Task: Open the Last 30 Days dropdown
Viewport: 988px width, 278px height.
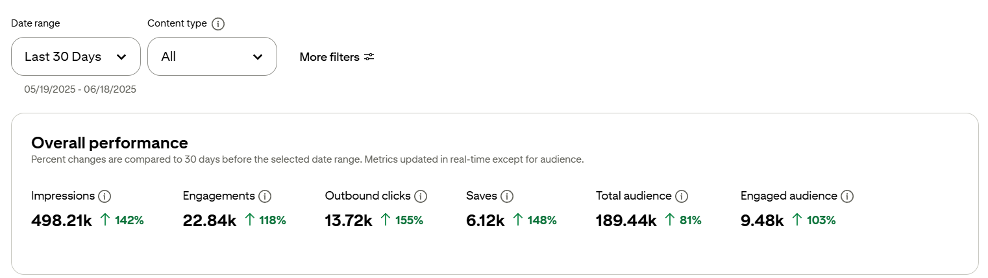Action: pos(76,57)
